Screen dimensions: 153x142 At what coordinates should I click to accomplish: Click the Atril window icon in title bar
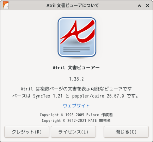click(x=6, y=5)
